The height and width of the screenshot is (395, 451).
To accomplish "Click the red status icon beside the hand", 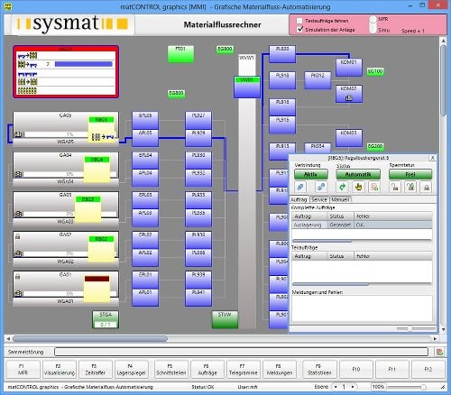I will pos(374,187).
